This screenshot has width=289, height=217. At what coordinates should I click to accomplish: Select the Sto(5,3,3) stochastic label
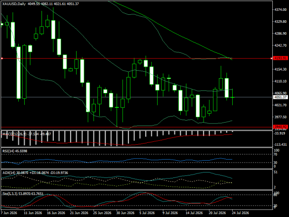pos(10,194)
